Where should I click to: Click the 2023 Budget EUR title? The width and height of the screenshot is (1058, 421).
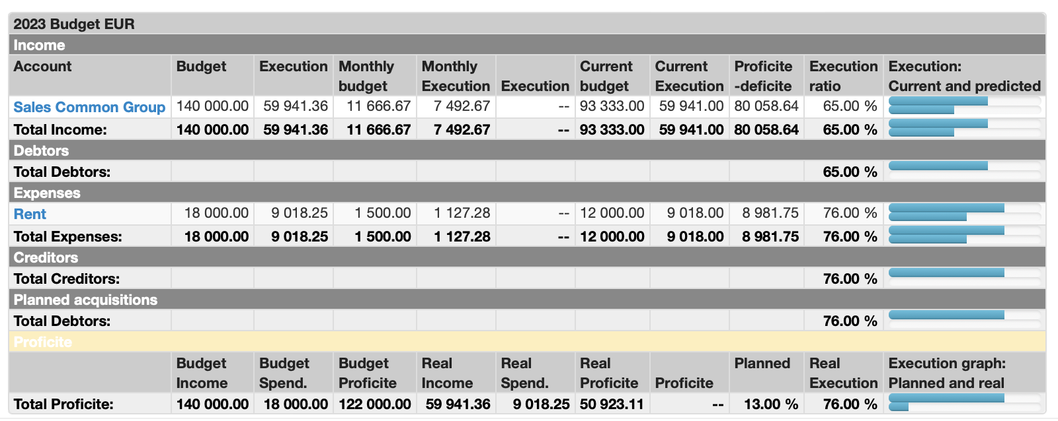(x=74, y=24)
